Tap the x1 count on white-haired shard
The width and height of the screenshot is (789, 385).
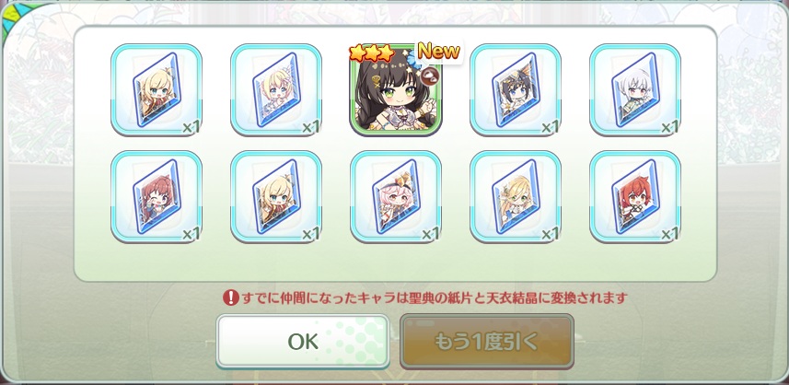pyautogui.click(x=668, y=127)
